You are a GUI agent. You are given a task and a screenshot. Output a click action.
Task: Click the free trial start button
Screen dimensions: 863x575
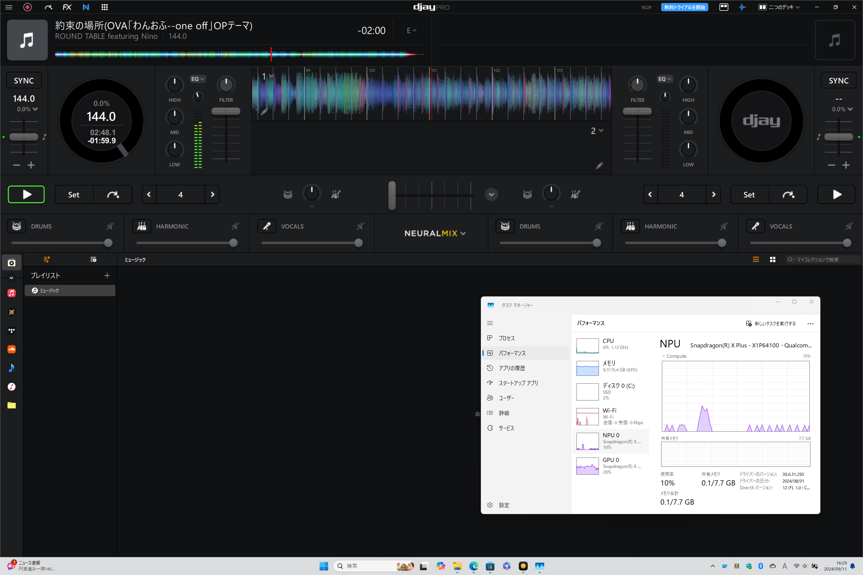[x=684, y=7]
